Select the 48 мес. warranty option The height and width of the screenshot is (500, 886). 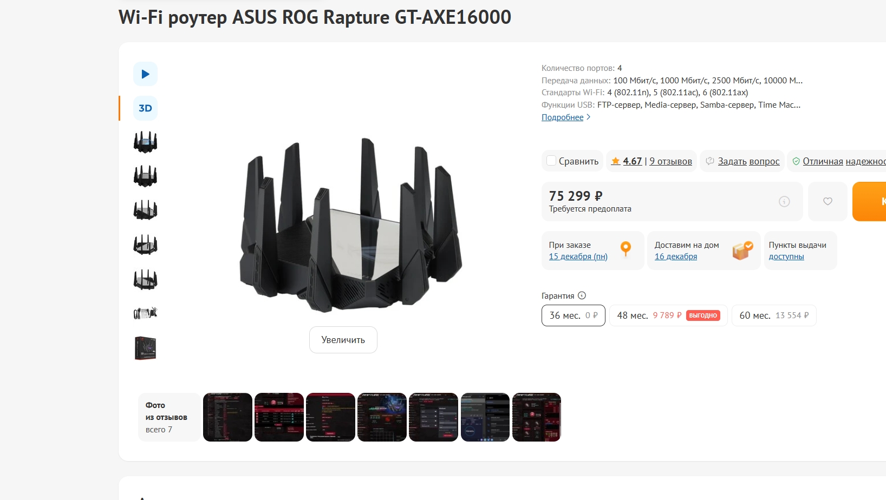(668, 315)
